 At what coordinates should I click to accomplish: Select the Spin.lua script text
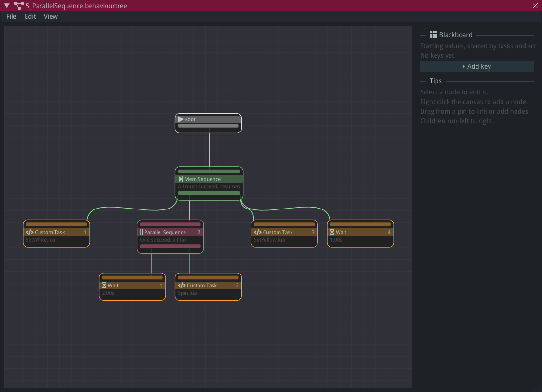[187, 293]
